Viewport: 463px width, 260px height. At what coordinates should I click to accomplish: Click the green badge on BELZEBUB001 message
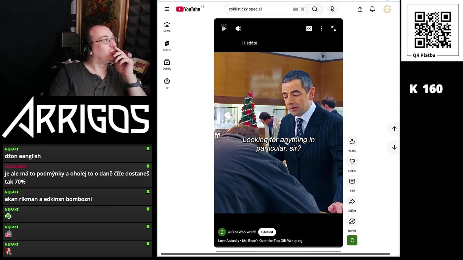pos(148,166)
